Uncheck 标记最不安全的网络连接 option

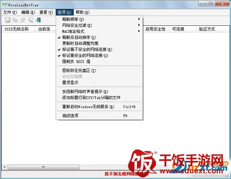click(84, 50)
